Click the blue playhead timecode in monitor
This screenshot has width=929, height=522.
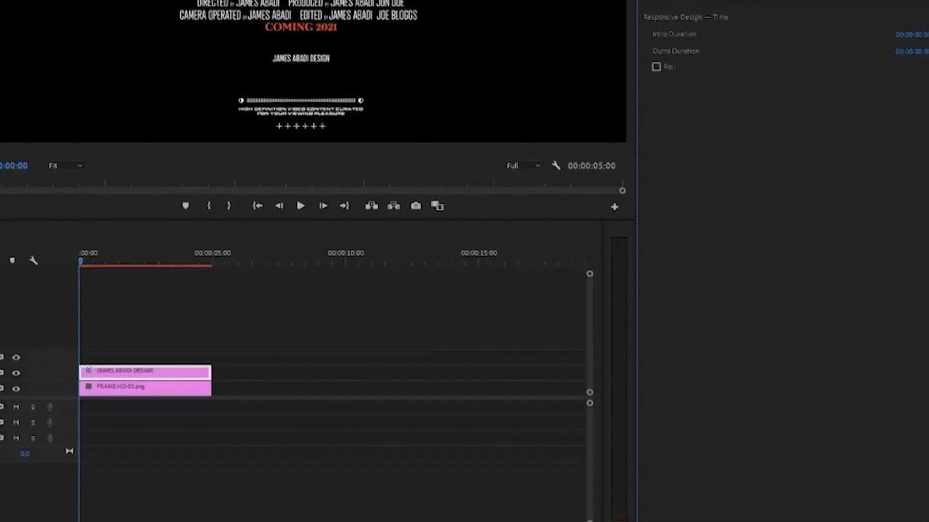[x=14, y=166]
